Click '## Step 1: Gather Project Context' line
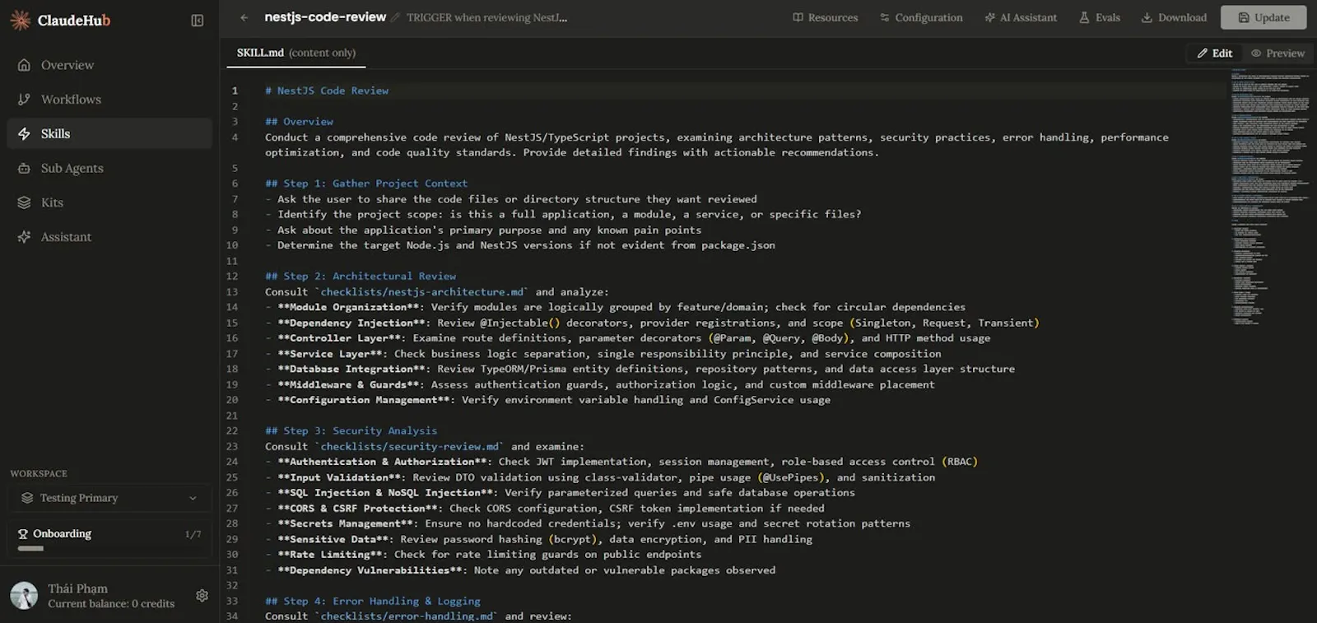The width and height of the screenshot is (1317, 623). click(x=366, y=184)
